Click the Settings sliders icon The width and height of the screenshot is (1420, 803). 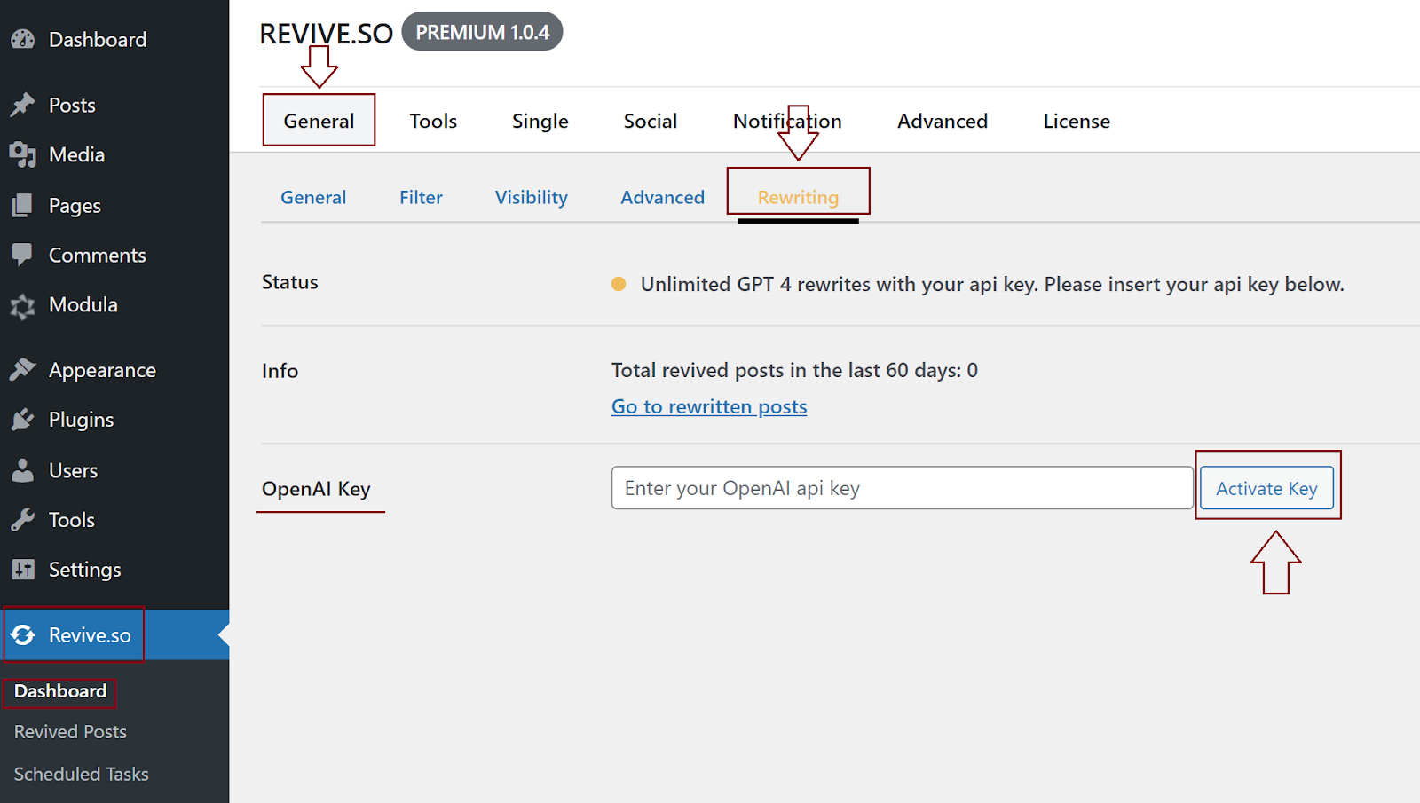(23, 570)
